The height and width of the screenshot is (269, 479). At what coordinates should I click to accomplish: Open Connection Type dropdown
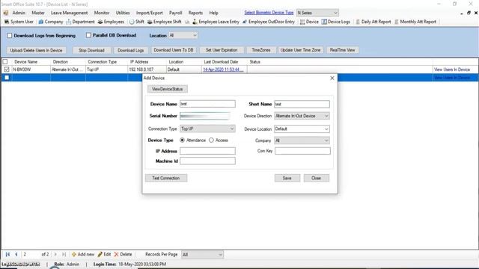(207, 129)
